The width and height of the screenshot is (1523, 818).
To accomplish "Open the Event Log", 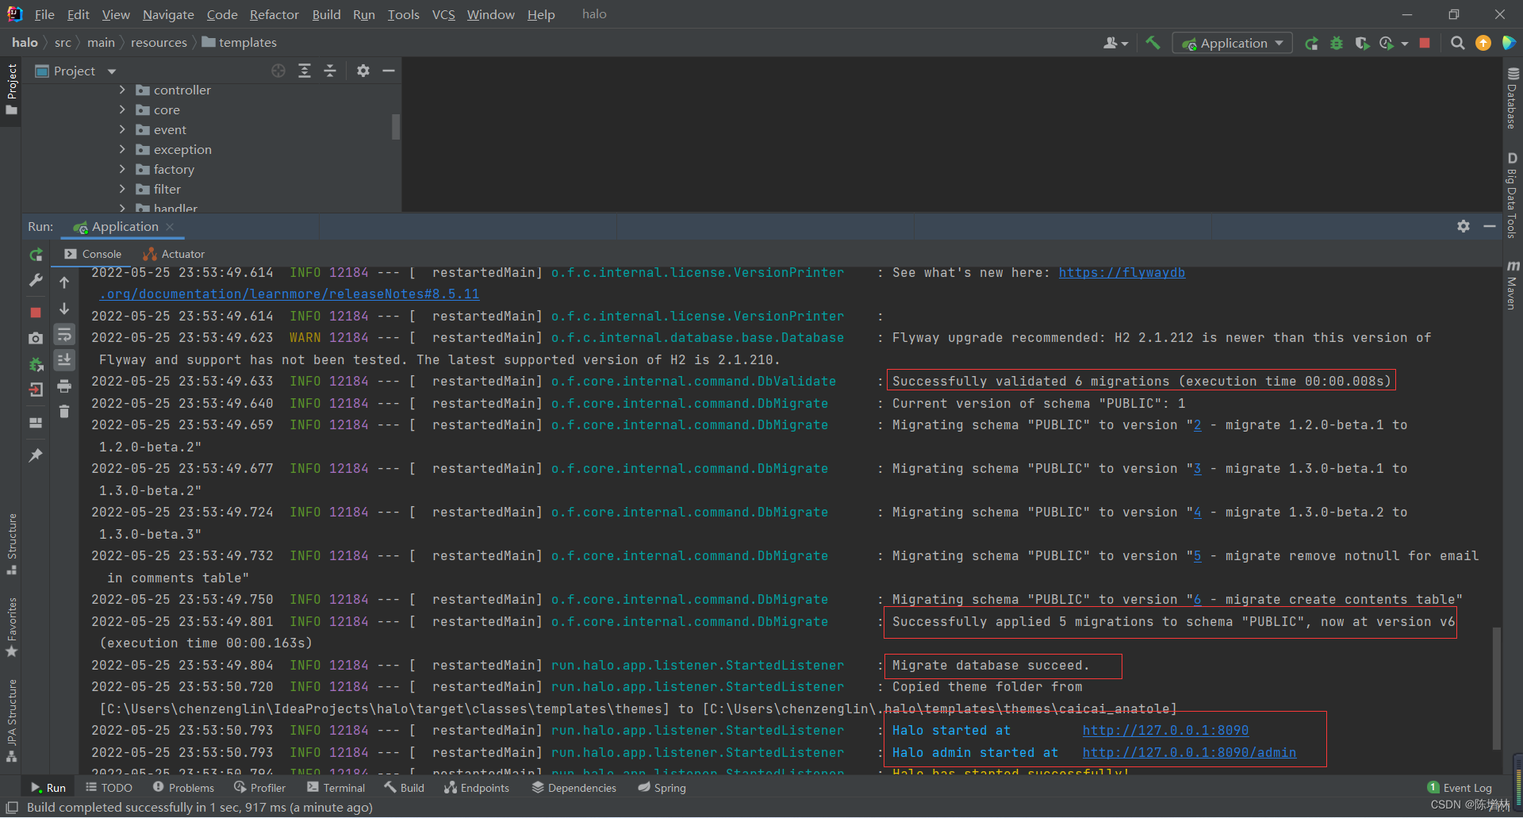I will pyautogui.click(x=1460, y=788).
